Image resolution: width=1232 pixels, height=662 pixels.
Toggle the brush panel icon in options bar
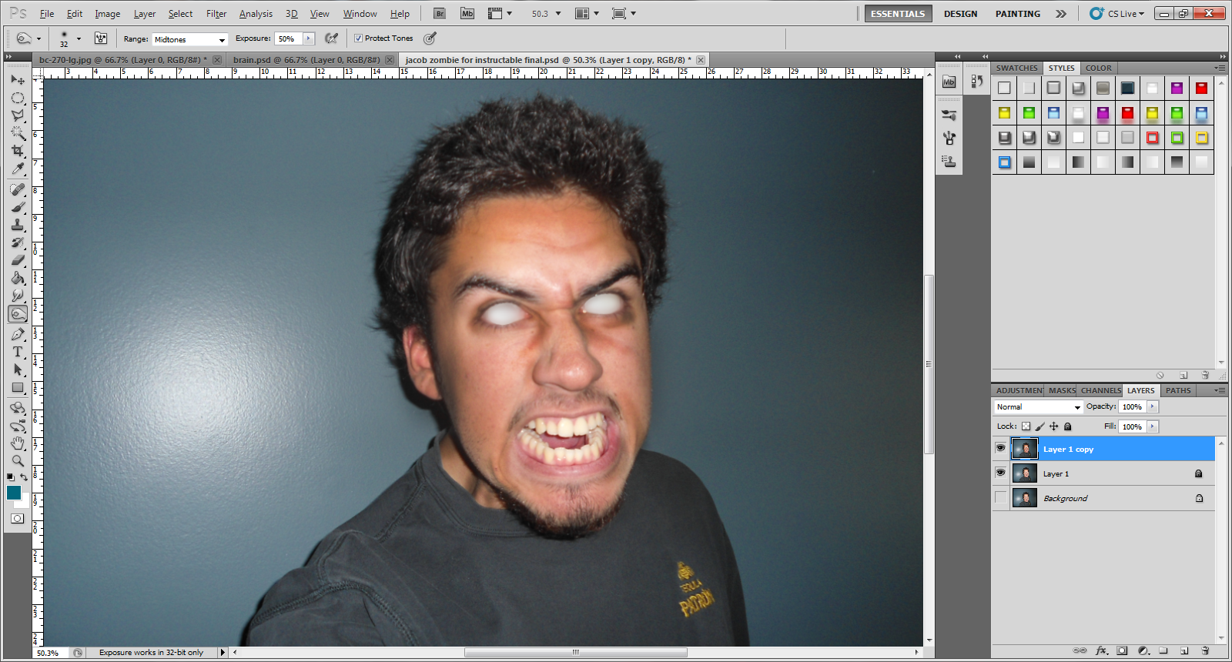point(101,38)
